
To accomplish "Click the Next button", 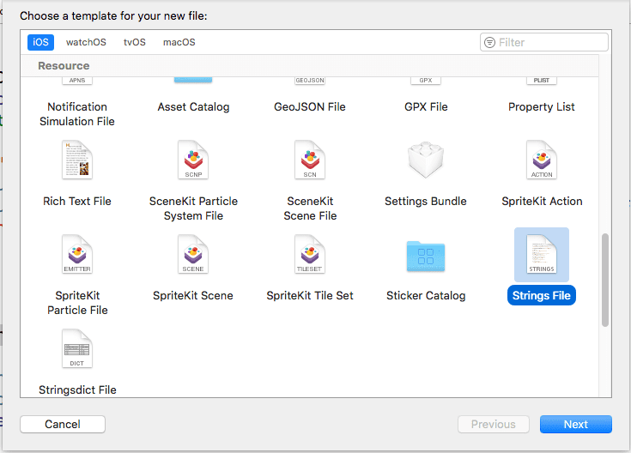I will coord(575,424).
